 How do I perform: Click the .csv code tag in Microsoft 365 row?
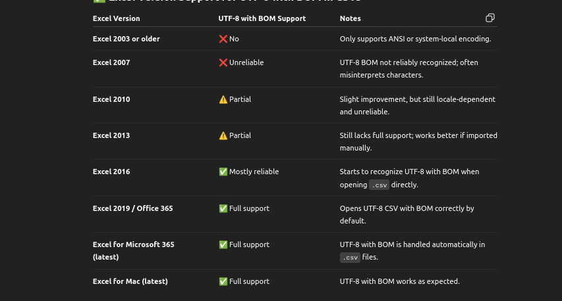point(350,258)
